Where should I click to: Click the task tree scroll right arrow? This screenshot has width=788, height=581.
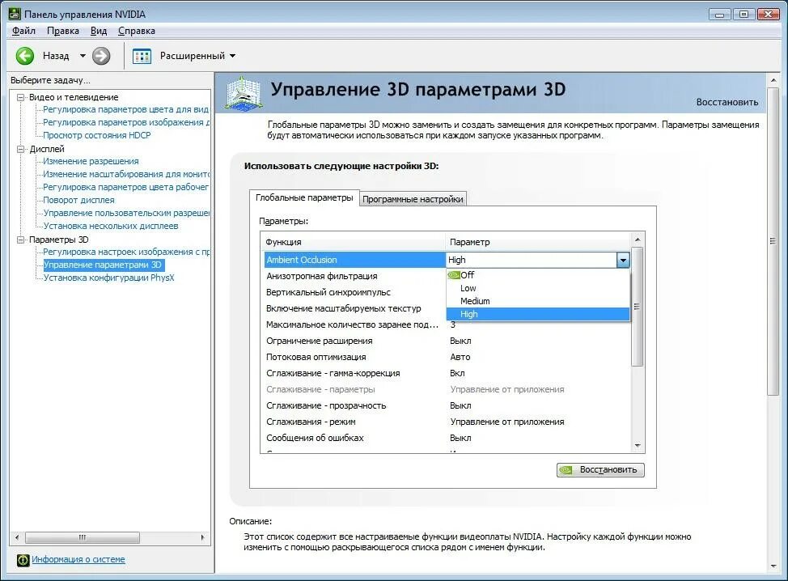point(202,537)
